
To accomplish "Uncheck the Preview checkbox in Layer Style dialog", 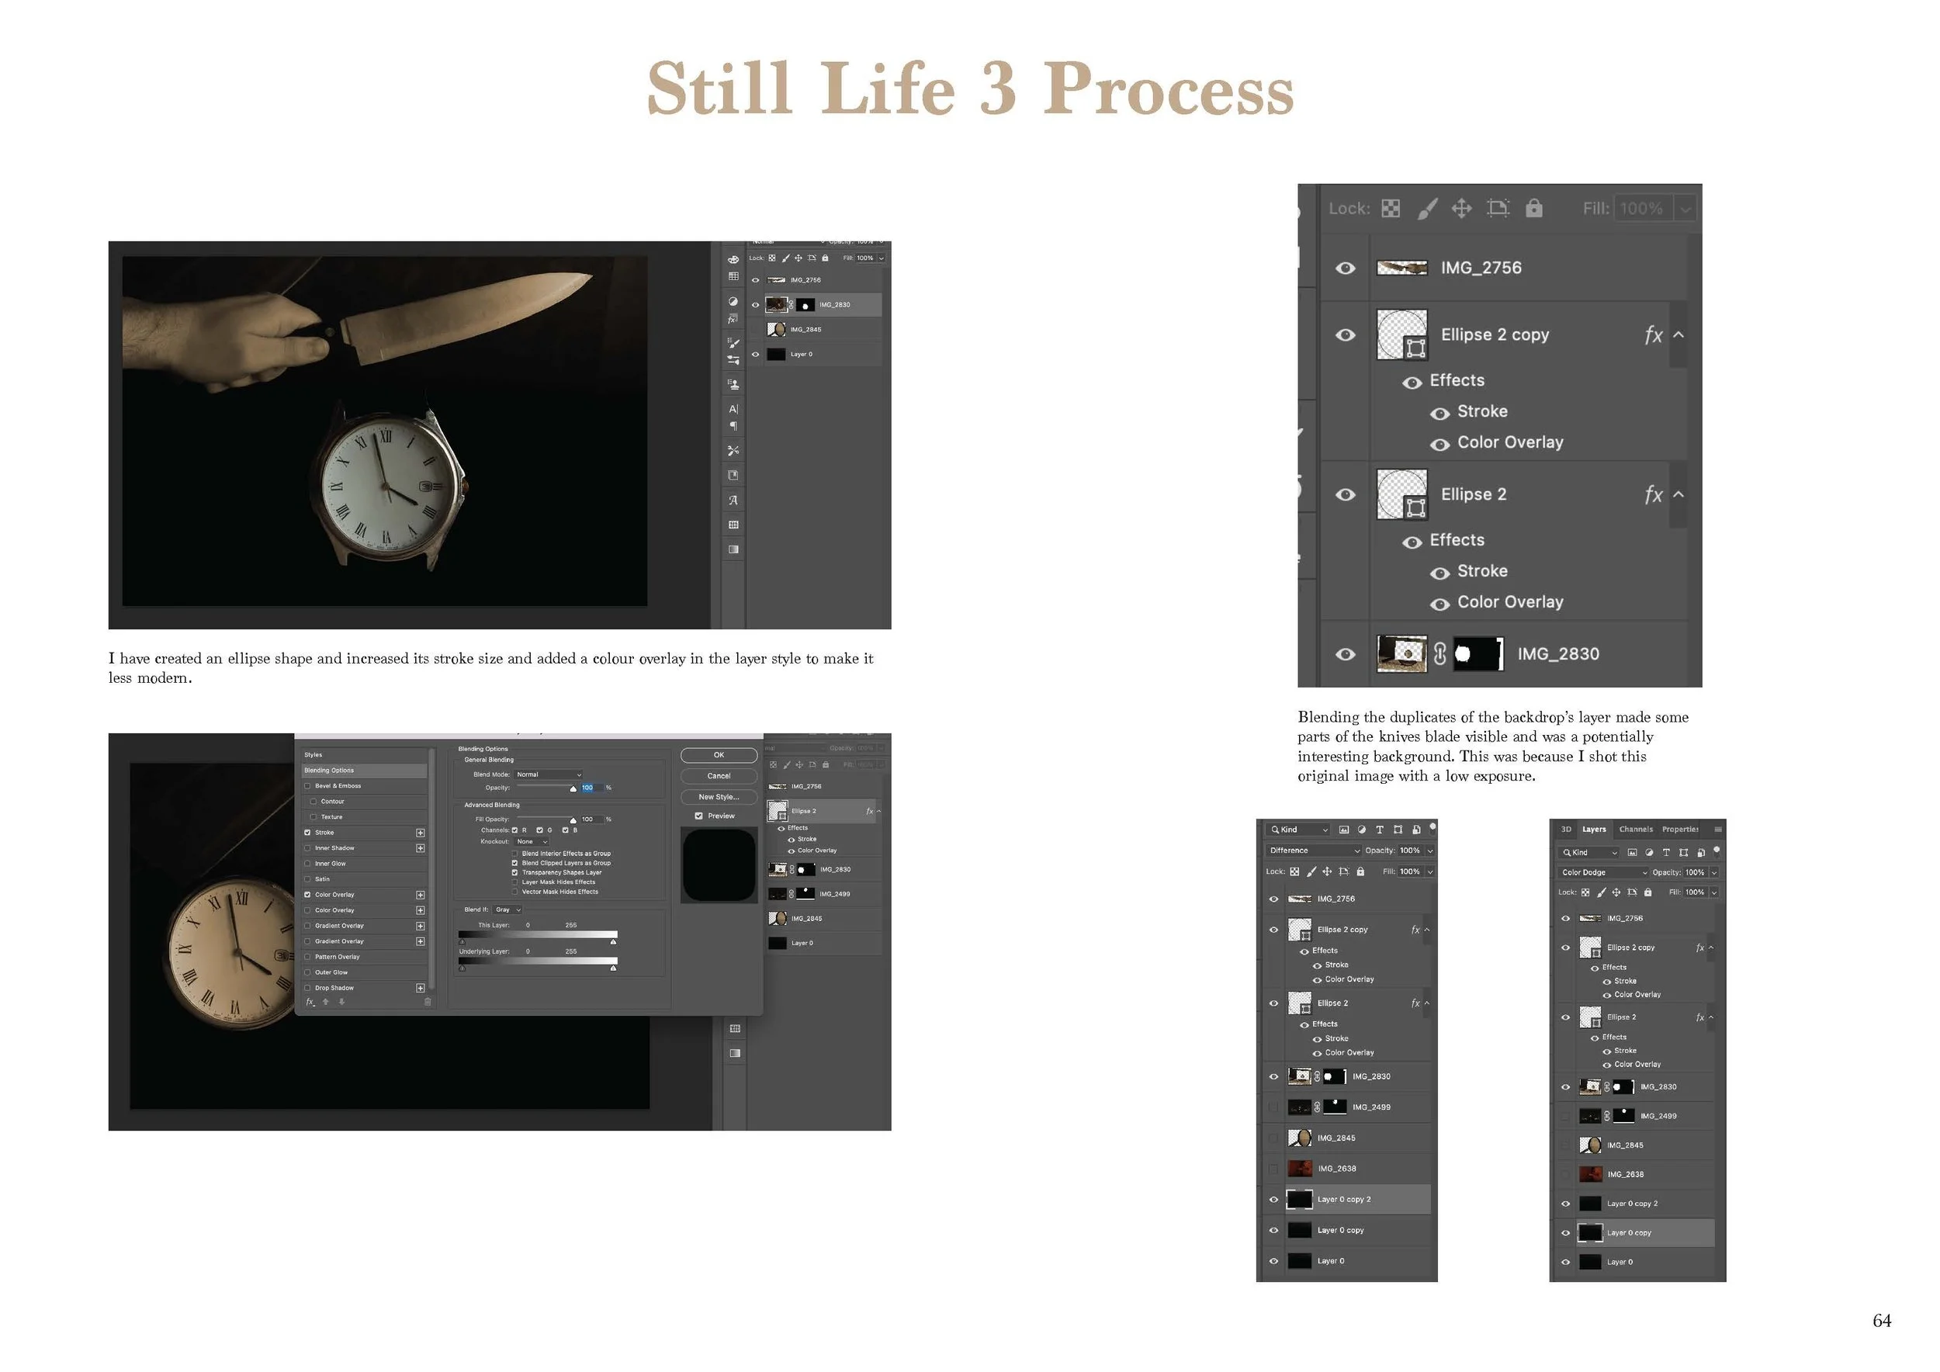I will [x=698, y=816].
